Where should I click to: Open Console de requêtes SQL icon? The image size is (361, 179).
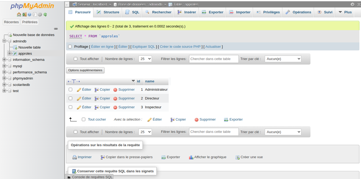(69, 177)
